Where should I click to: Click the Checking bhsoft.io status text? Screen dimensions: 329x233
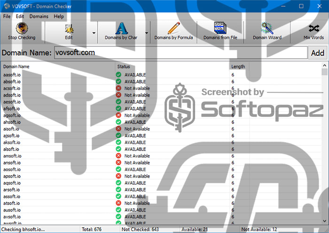click(x=23, y=229)
